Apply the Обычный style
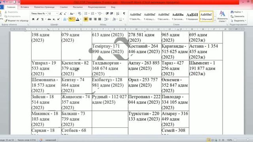This screenshot has height=142, width=253. pos(206,16)
